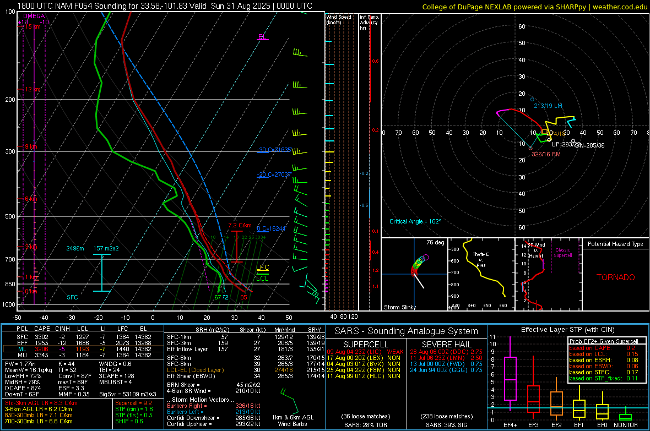Select the magenta EL marker on the skew-T
Screen dimensions: 650x431
[262, 37]
